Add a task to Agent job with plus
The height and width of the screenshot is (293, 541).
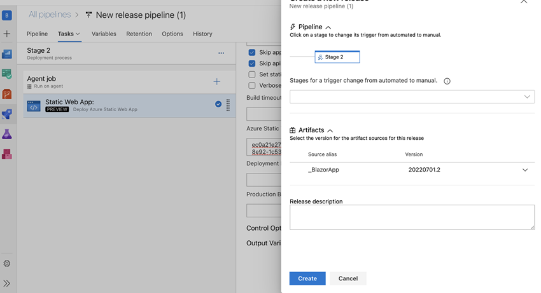216,82
